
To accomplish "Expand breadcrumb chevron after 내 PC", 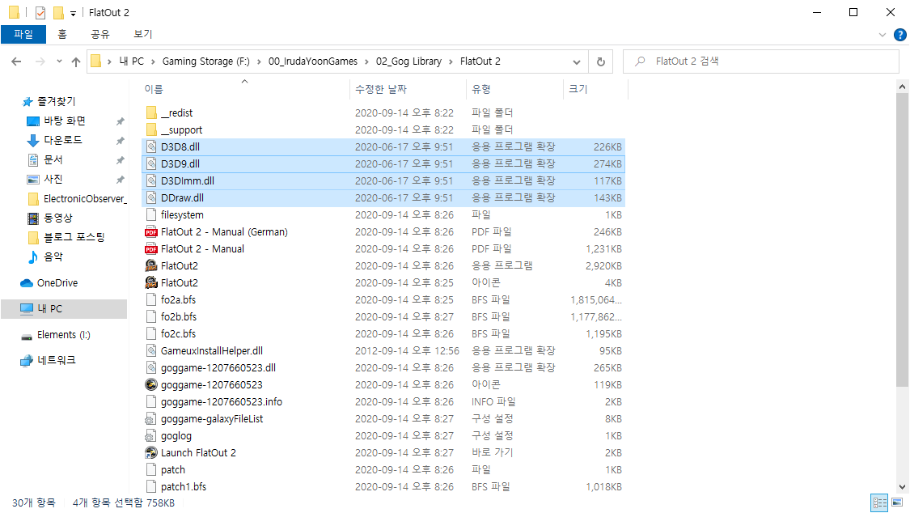I will (x=153, y=61).
